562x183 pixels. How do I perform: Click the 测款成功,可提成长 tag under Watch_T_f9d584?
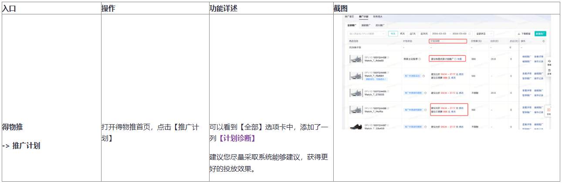pos(376,79)
